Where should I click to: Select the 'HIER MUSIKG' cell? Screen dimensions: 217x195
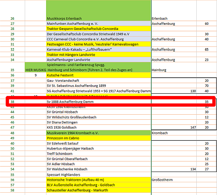pos(36,67)
